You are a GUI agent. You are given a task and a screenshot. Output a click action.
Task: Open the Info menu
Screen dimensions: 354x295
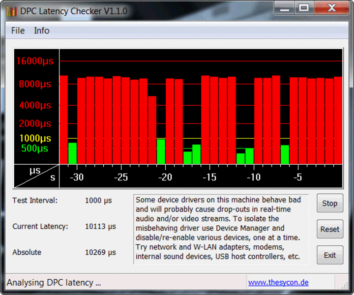point(41,30)
